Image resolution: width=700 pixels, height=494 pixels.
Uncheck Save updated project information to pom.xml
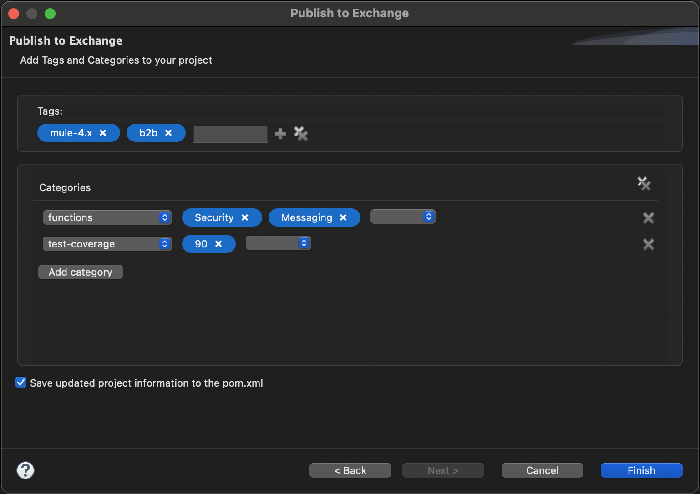(20, 382)
